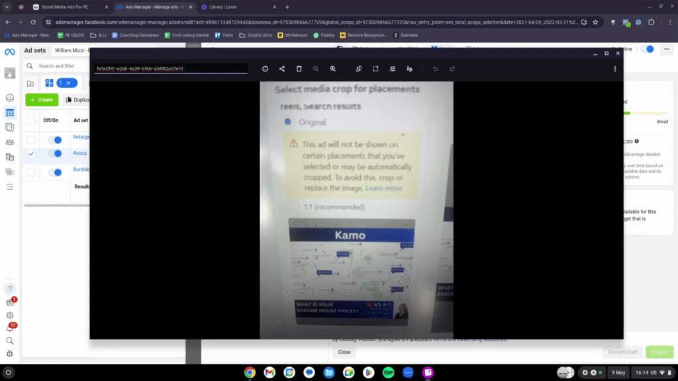Open the Trello bookmark

point(224,35)
